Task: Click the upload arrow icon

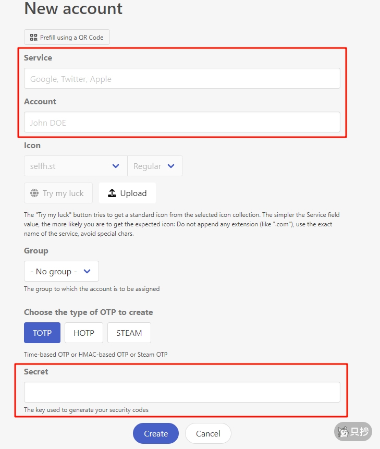Action: (112, 193)
